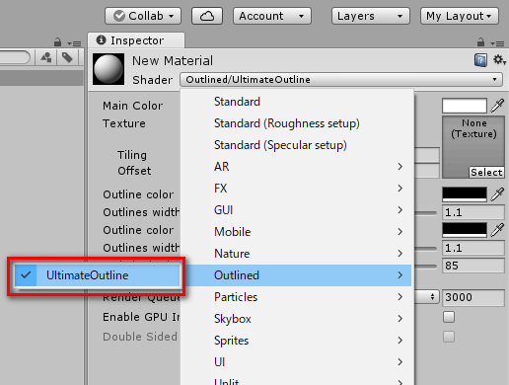Toggle the Double Sided checkbox

[449, 337]
